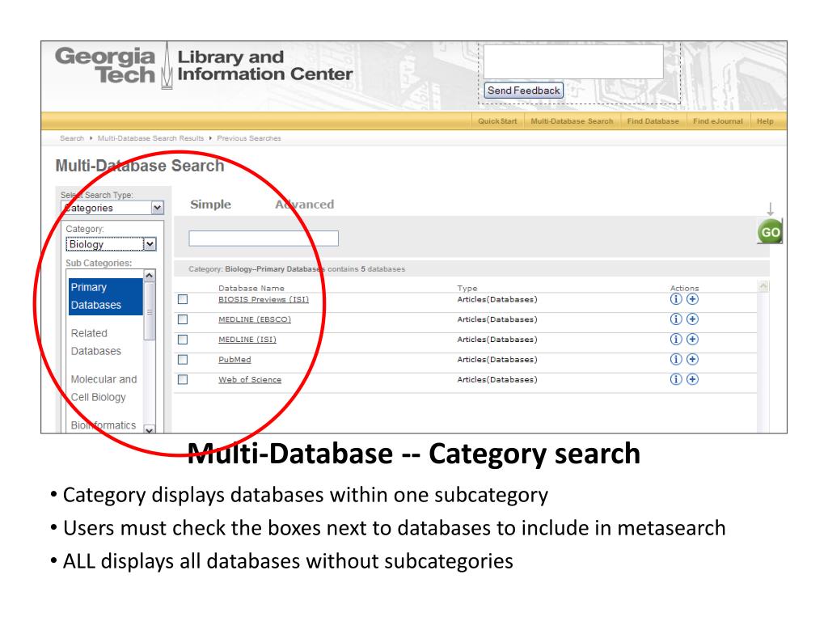This screenshot has width=828, height=621.
Task: Click the Type column header
Action: pos(467,289)
